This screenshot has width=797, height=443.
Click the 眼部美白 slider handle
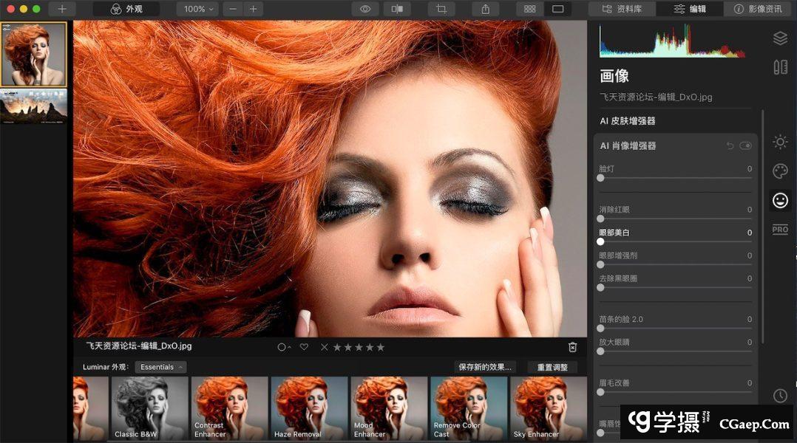click(600, 241)
